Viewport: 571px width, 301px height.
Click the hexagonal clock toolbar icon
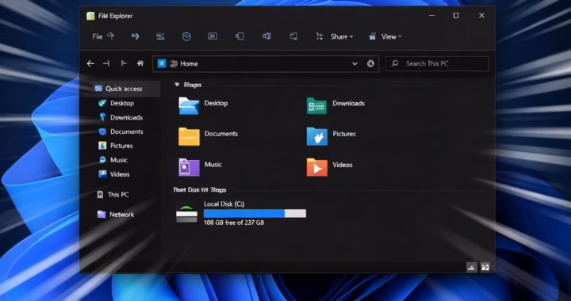click(186, 36)
